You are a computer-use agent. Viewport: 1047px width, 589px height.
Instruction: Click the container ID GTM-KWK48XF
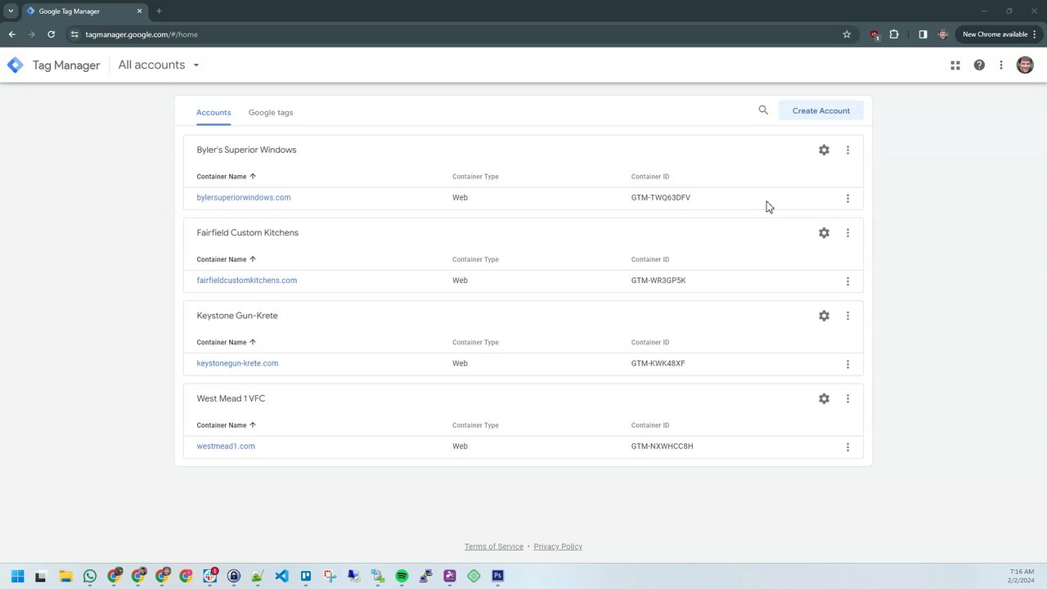point(658,363)
